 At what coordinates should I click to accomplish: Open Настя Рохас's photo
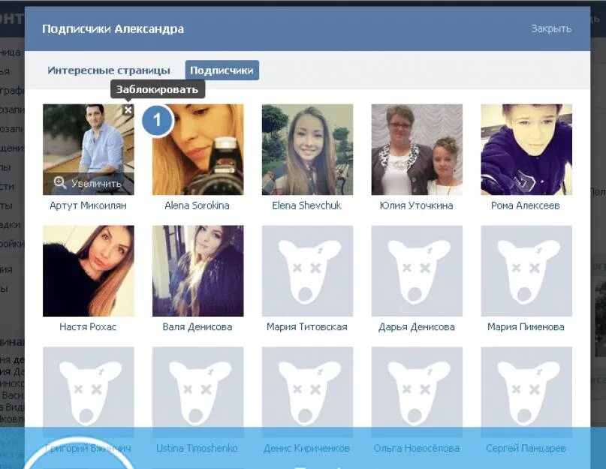[x=89, y=271]
